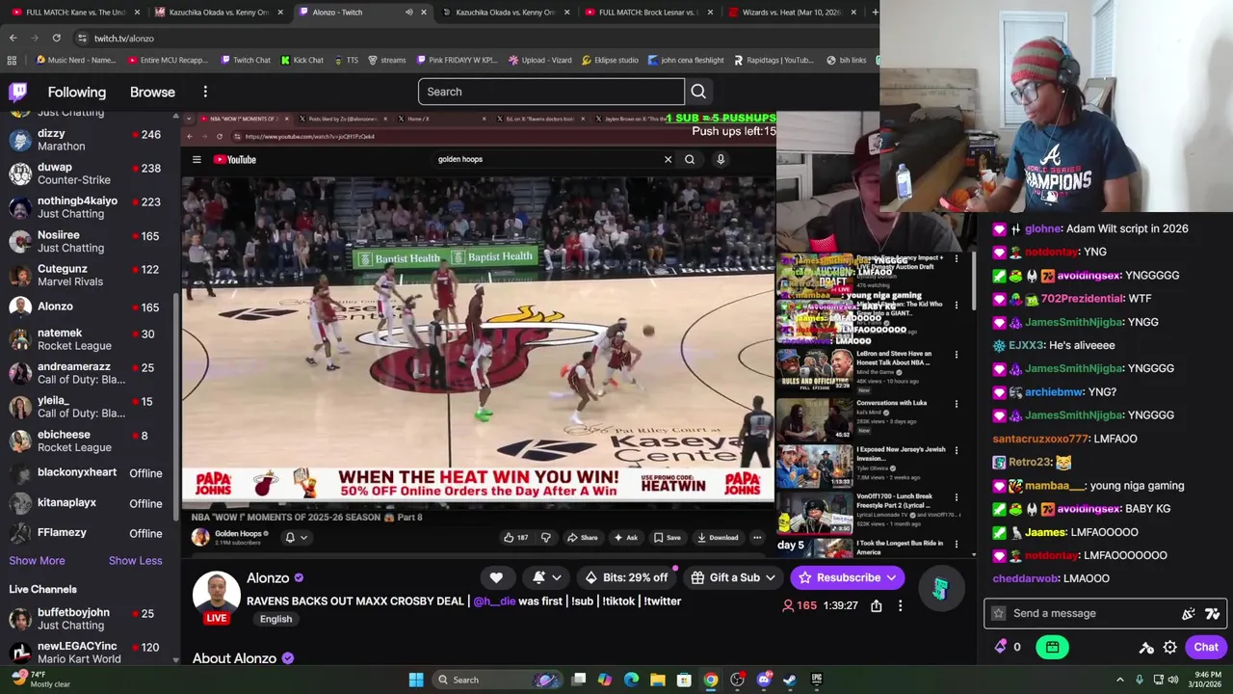Switch to first FULL MATCH Kane browser tab
The image size is (1233, 694).
(75, 13)
